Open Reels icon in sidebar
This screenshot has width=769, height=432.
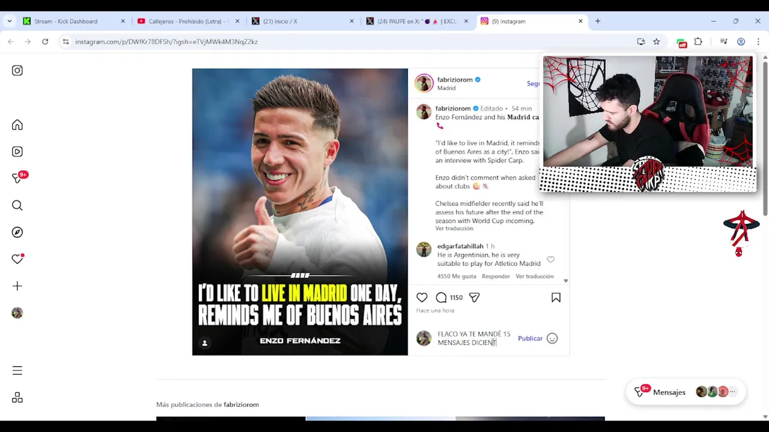coord(17,152)
